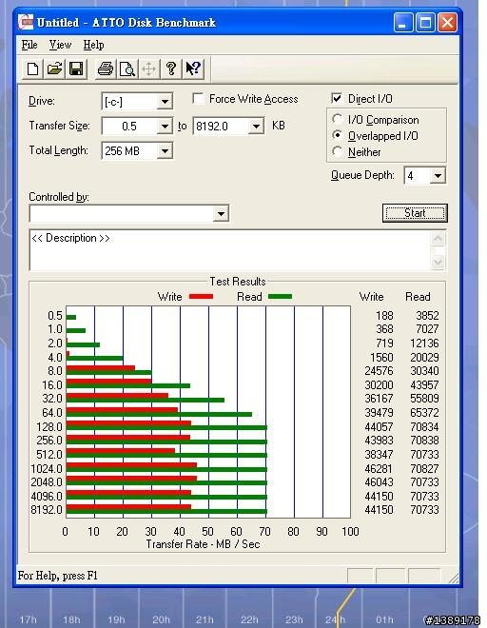
Task: Click the write value 24576
Action: (x=379, y=371)
